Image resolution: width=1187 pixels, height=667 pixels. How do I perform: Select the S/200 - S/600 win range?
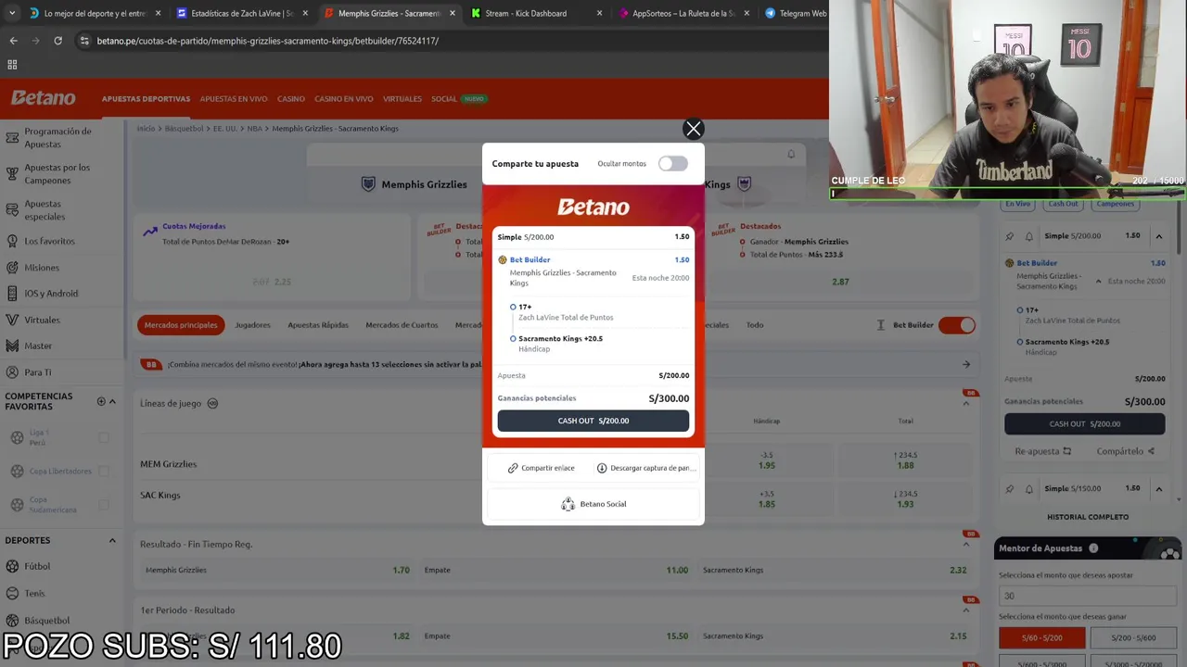(x=1135, y=637)
